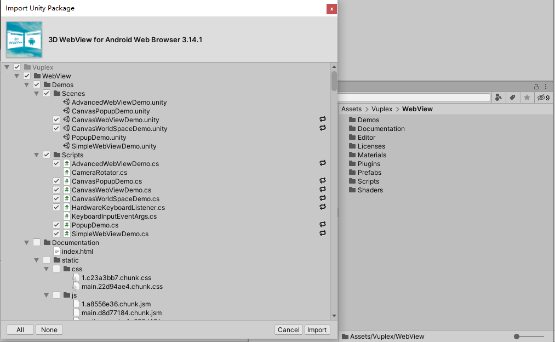This screenshot has height=342, width=555.
Task: Click the search by label tag icon
Action: click(512, 98)
